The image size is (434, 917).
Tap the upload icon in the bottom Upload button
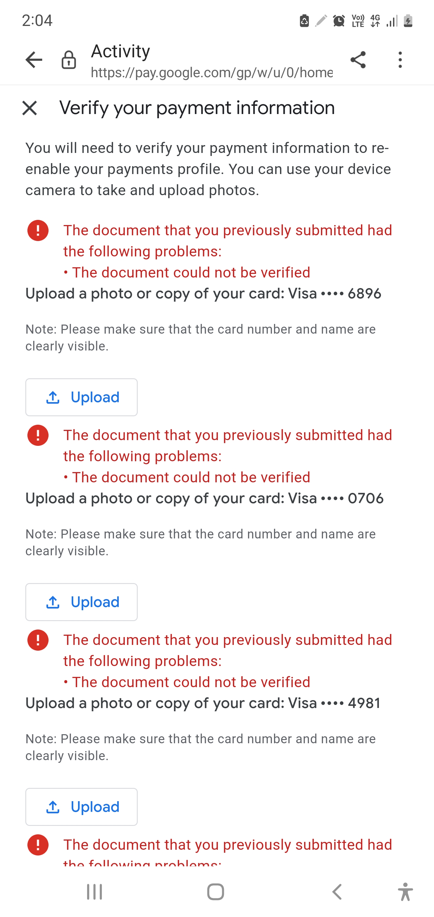click(x=53, y=807)
